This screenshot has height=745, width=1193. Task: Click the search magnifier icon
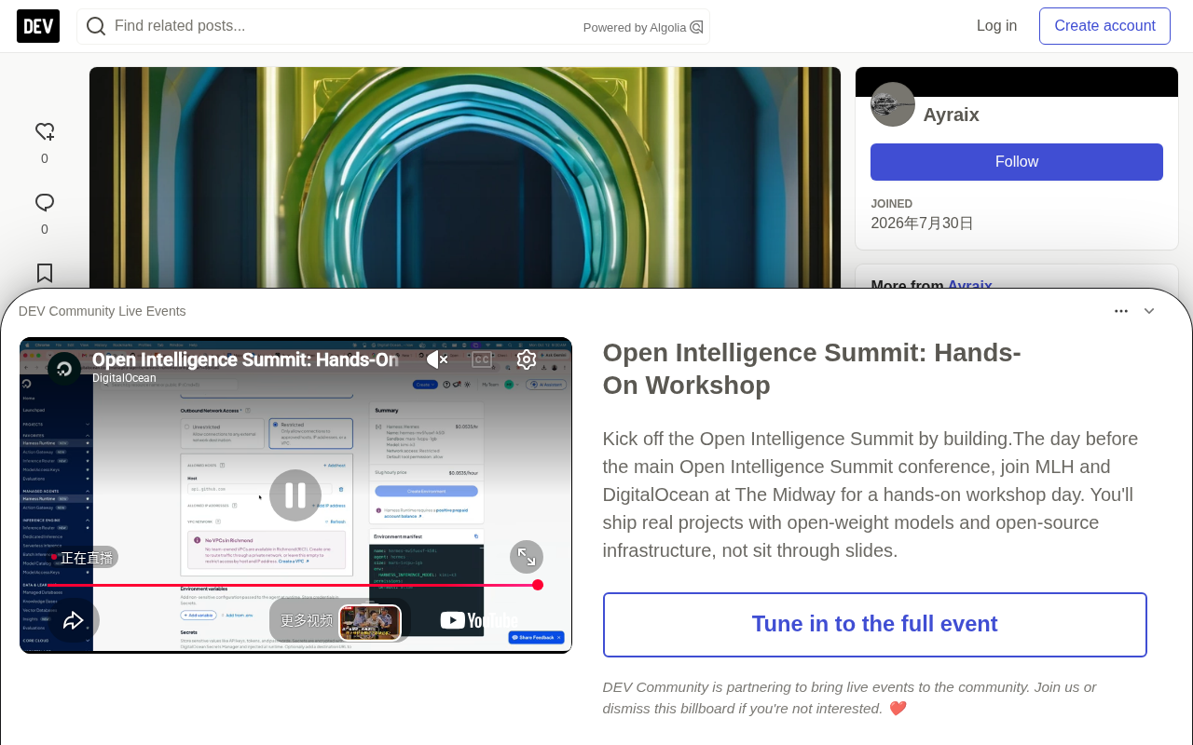coord(96,26)
